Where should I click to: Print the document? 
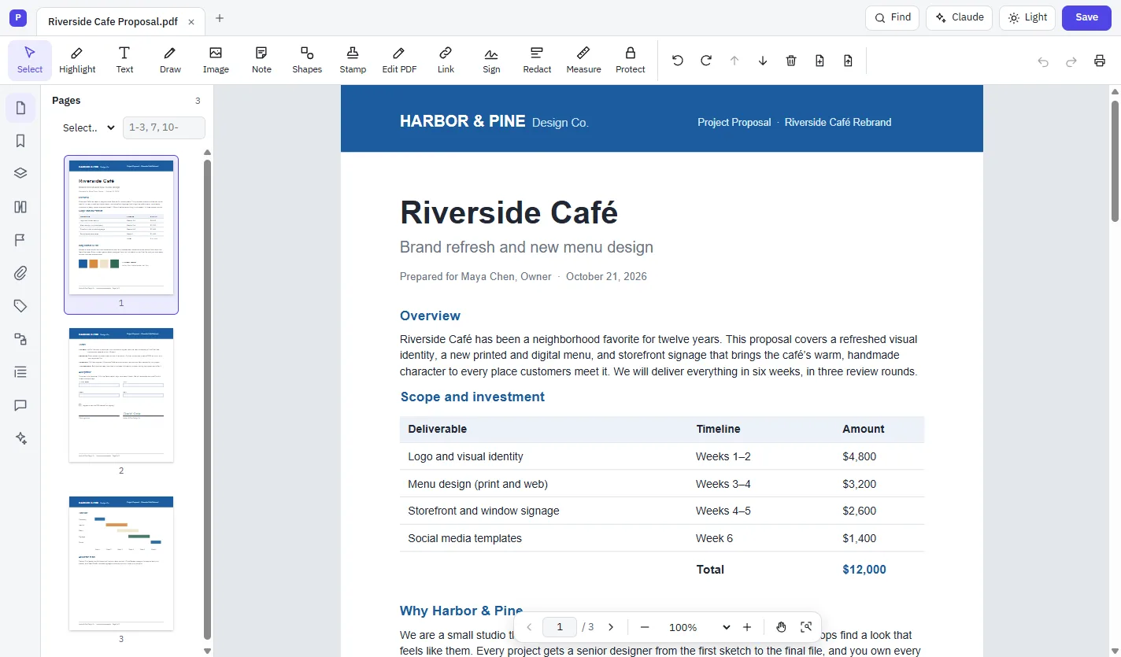pos(1100,61)
